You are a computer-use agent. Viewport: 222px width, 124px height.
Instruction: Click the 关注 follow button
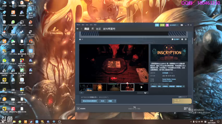[102, 101]
